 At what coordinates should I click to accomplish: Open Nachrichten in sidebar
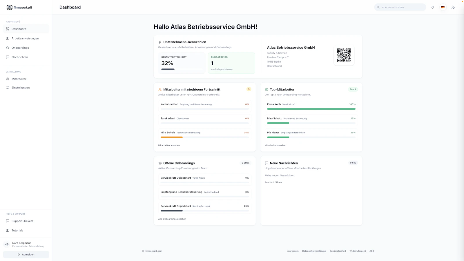click(26, 57)
